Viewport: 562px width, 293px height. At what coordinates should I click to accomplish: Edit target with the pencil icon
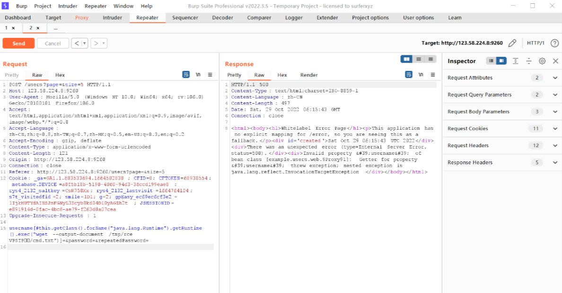tap(512, 43)
